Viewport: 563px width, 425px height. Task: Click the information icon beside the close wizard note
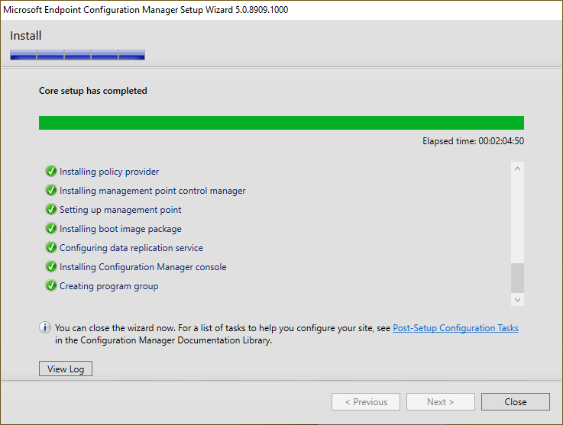tap(45, 328)
